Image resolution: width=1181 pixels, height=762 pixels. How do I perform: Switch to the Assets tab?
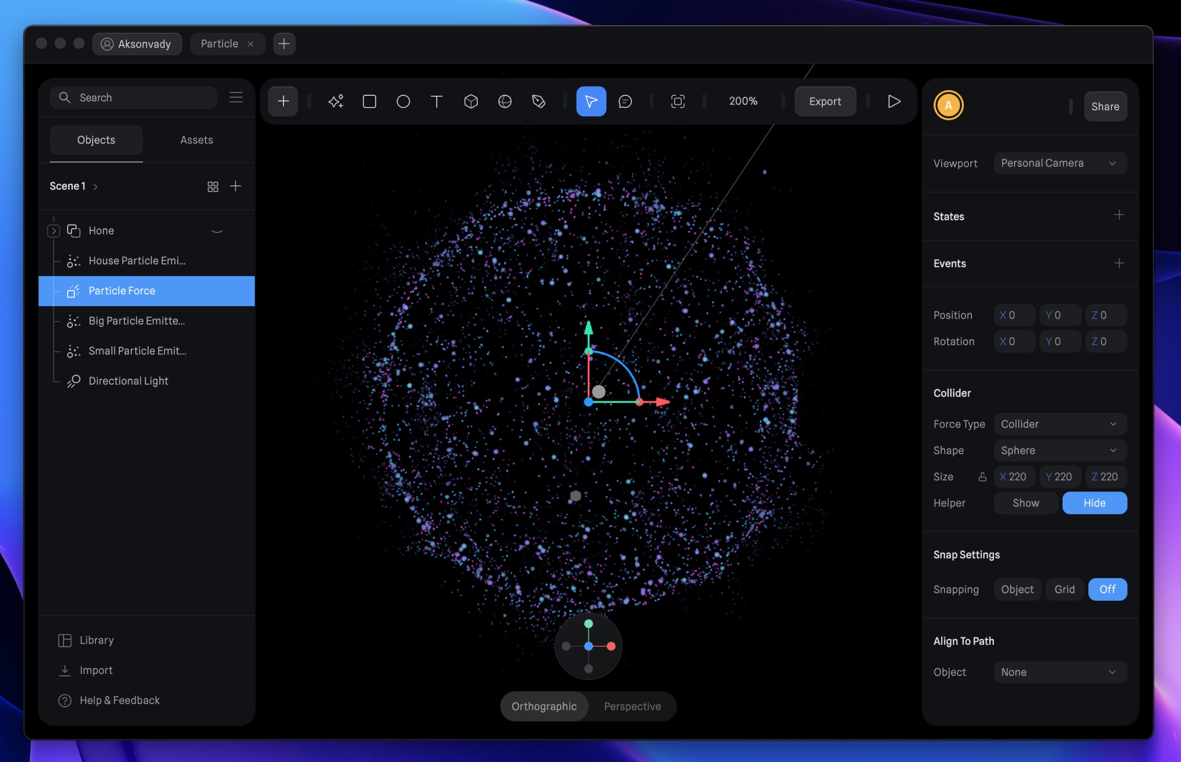tap(196, 139)
